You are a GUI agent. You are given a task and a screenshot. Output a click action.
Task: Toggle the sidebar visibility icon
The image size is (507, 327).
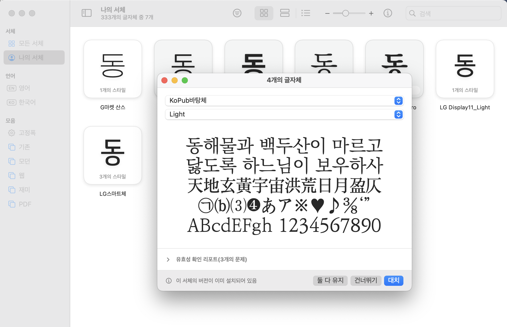click(87, 13)
